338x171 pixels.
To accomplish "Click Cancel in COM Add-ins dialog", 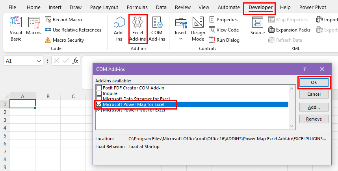I will tap(314, 94).
